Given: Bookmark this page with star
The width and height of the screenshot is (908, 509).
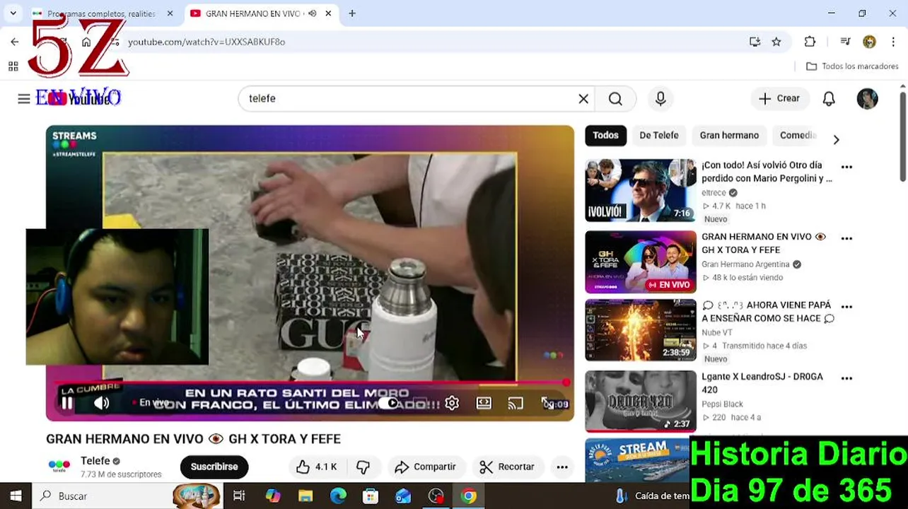Looking at the screenshot, I should (x=776, y=42).
